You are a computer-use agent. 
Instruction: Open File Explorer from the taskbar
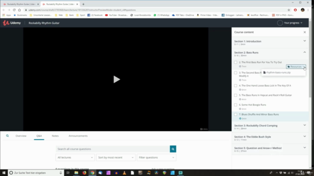tap(77, 173)
